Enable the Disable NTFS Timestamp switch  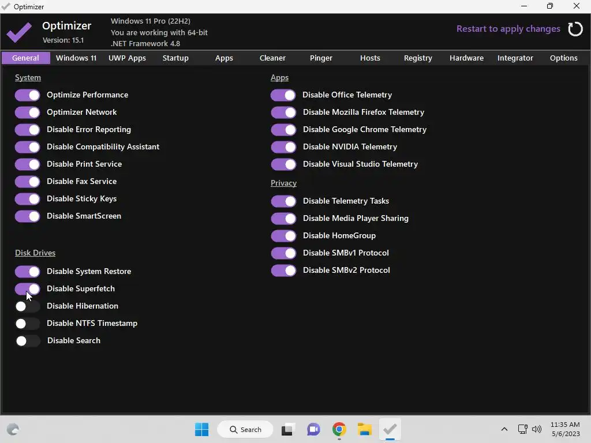pyautogui.click(x=28, y=324)
